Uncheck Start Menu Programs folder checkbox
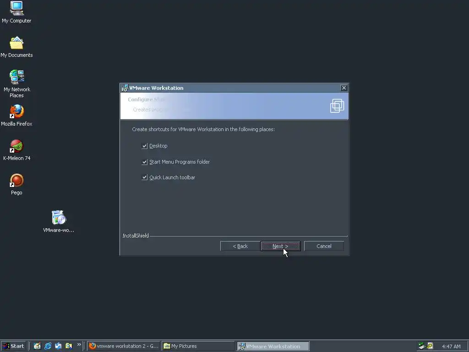Screen dimensions: 469x352 click(144, 162)
